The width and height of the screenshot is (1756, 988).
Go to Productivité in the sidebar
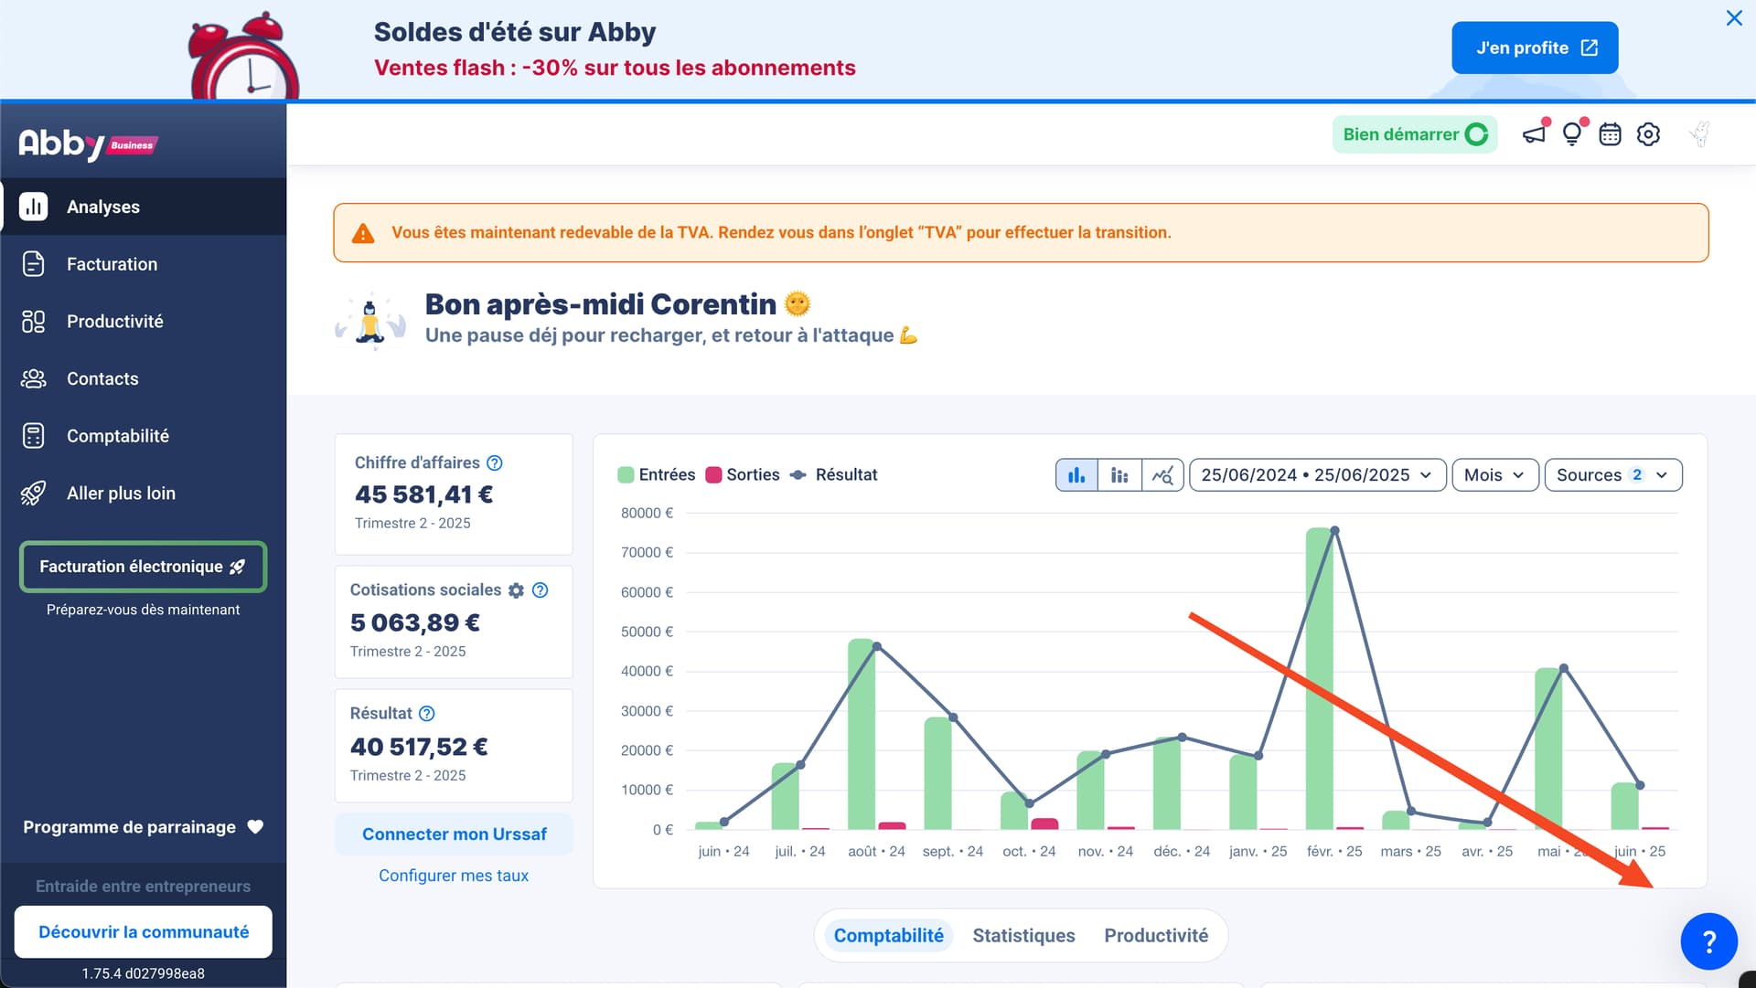coord(144,322)
